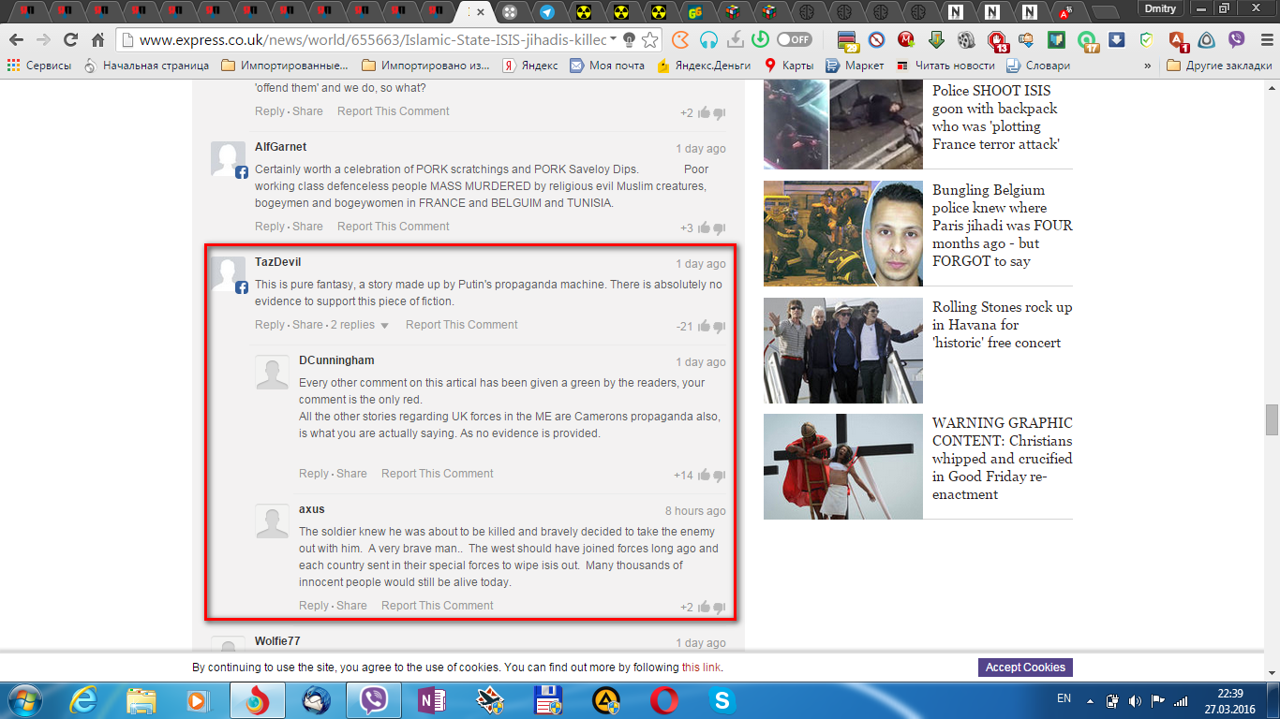Open the red stop-hand extension showing 13
This screenshot has height=719, width=1280.
click(997, 40)
